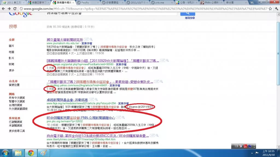Bookmark this page with the star icon
280x157 pixels.
[x=270, y=8]
